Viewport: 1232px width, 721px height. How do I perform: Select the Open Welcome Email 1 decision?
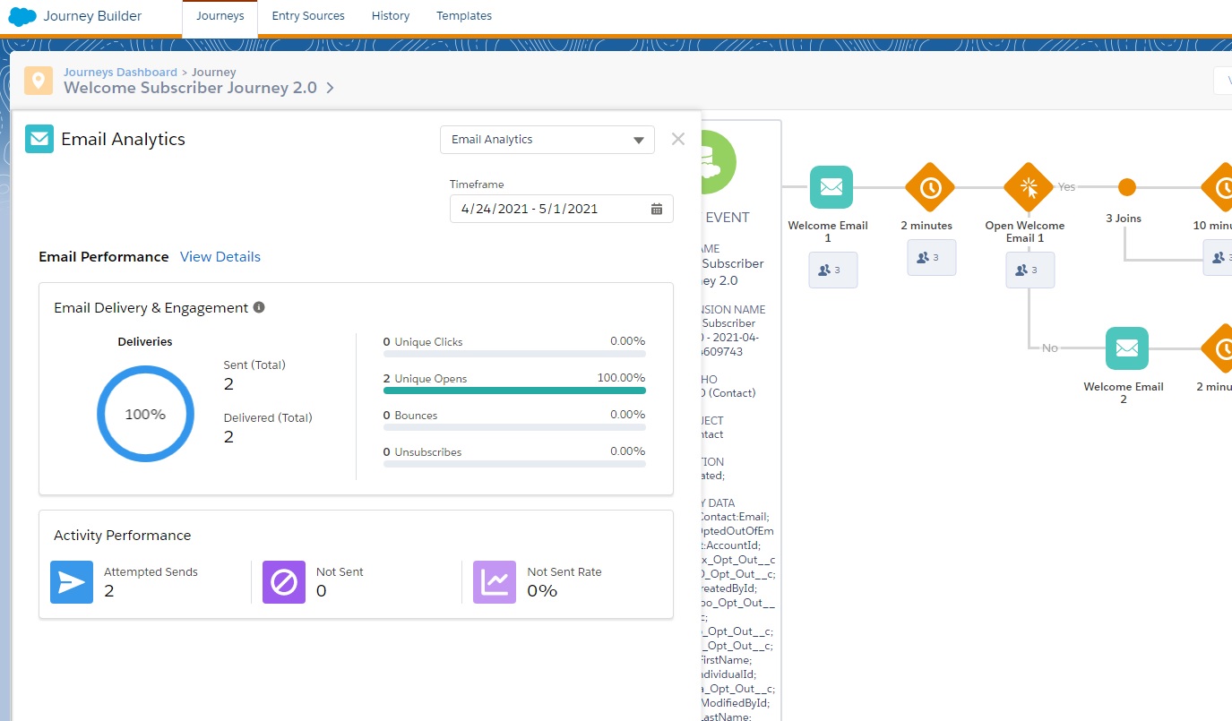(1029, 187)
